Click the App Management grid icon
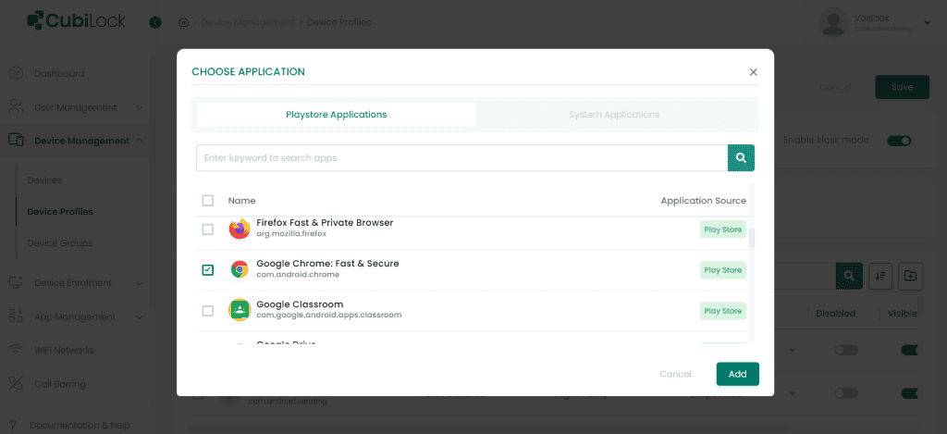This screenshot has height=434, width=947. coord(17,316)
